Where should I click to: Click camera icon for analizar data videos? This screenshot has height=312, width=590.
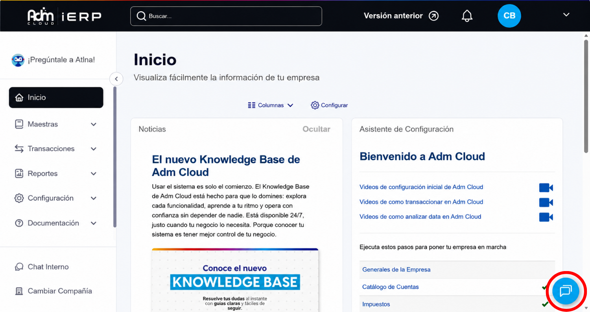(546, 217)
